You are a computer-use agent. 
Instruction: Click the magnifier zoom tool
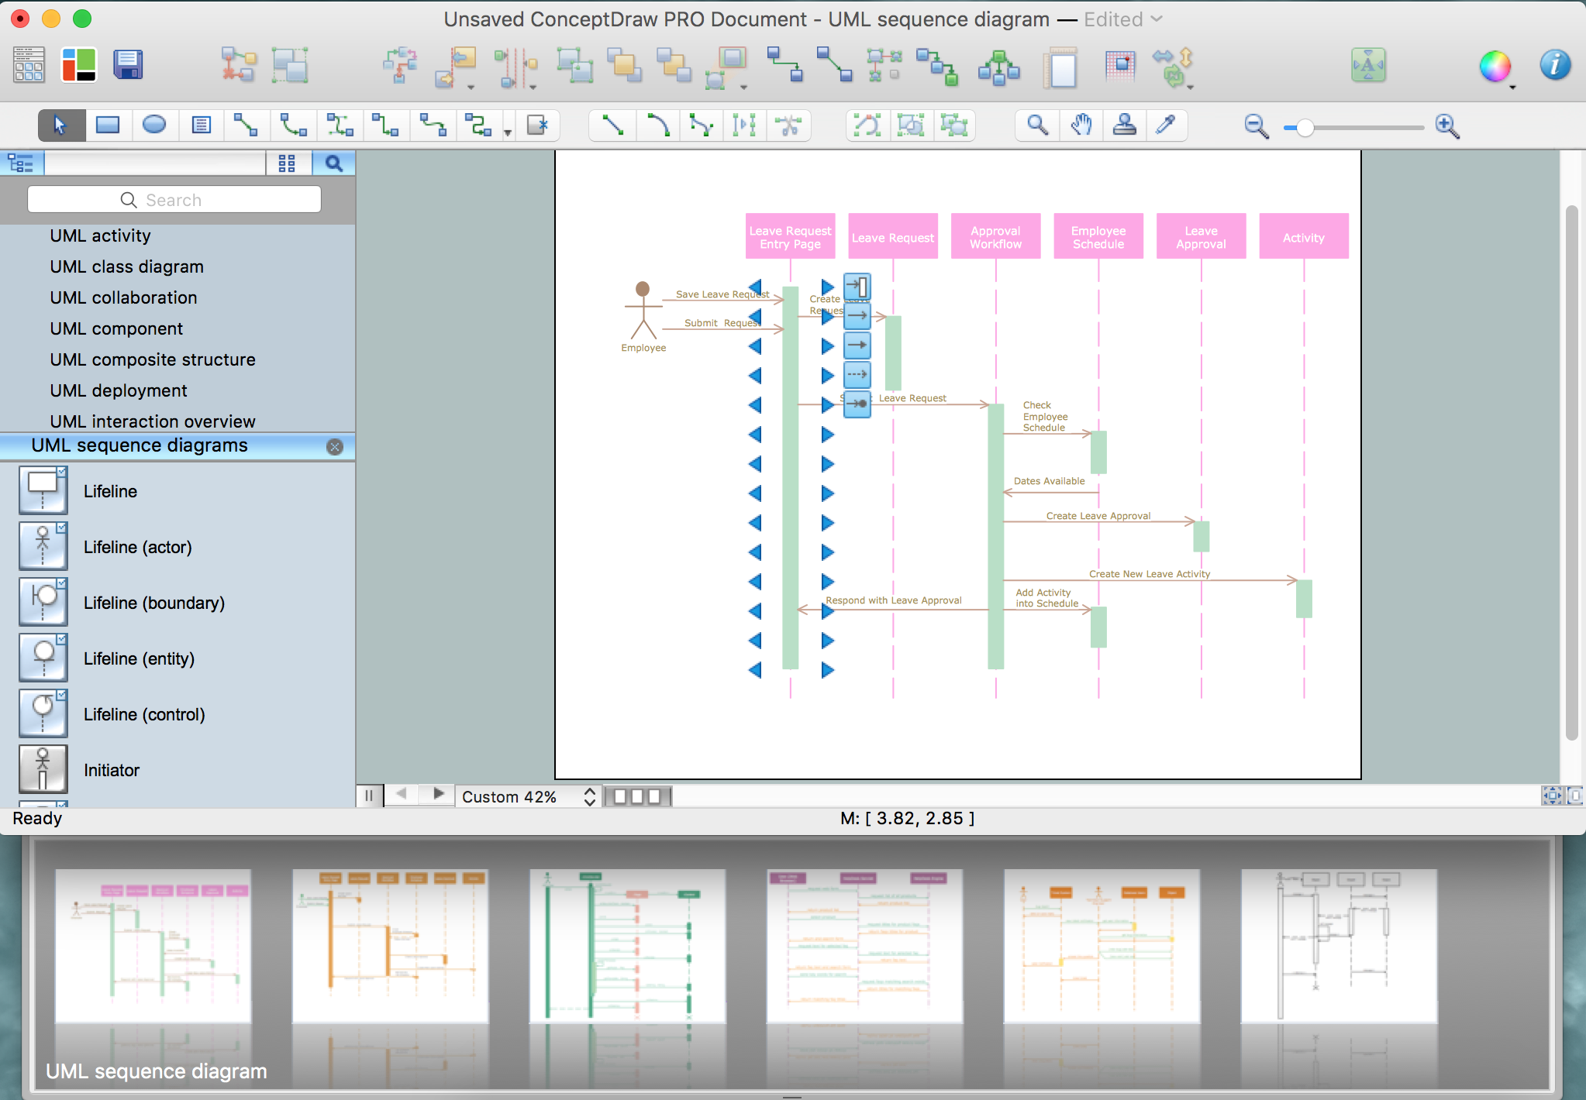1037,125
